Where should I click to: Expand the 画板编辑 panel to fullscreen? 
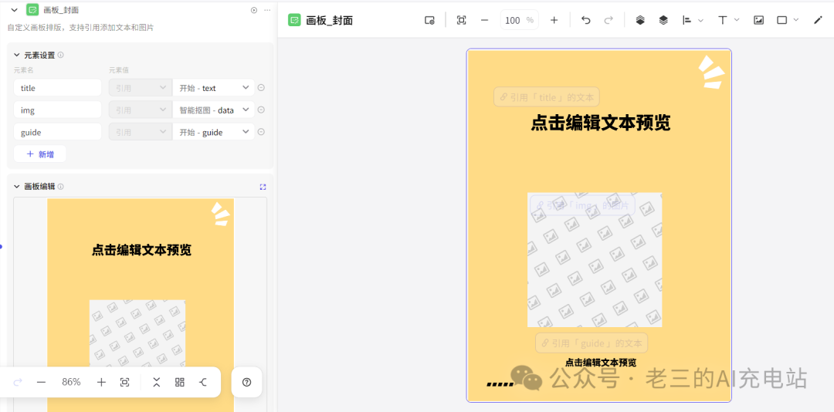263,187
